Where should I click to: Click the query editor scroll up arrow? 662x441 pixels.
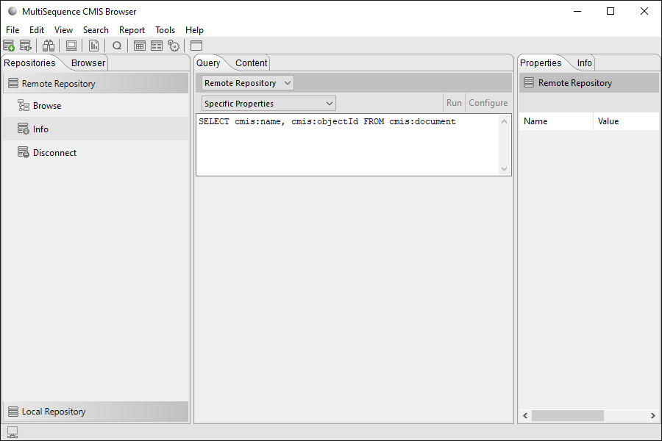[504, 121]
